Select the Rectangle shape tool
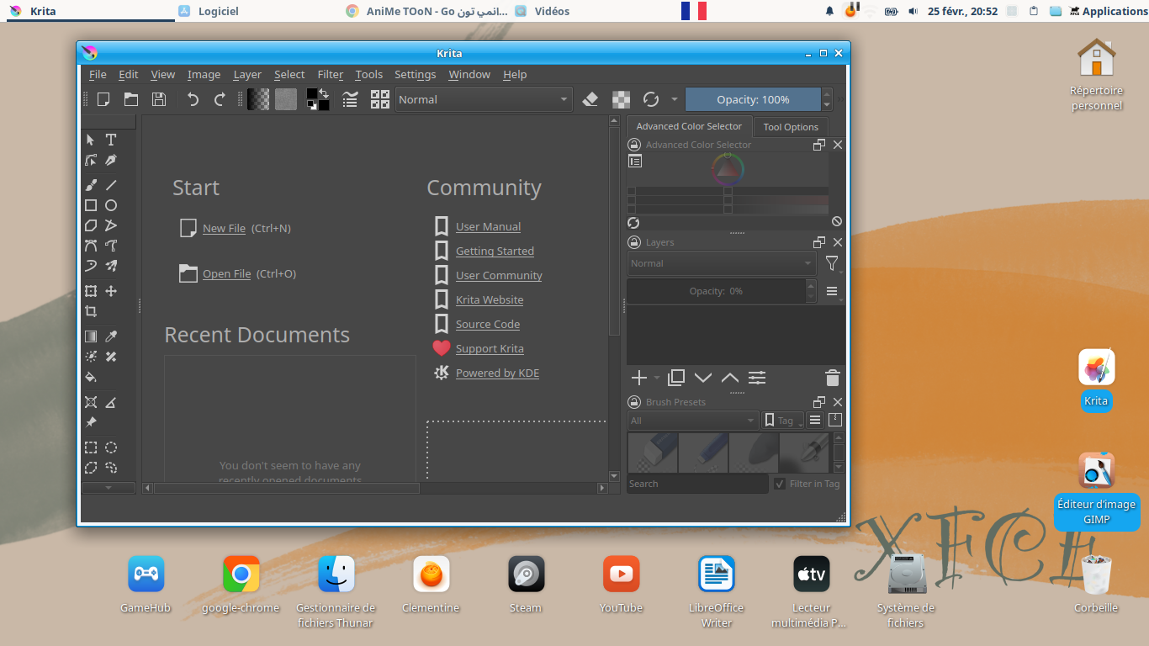 pos(91,205)
